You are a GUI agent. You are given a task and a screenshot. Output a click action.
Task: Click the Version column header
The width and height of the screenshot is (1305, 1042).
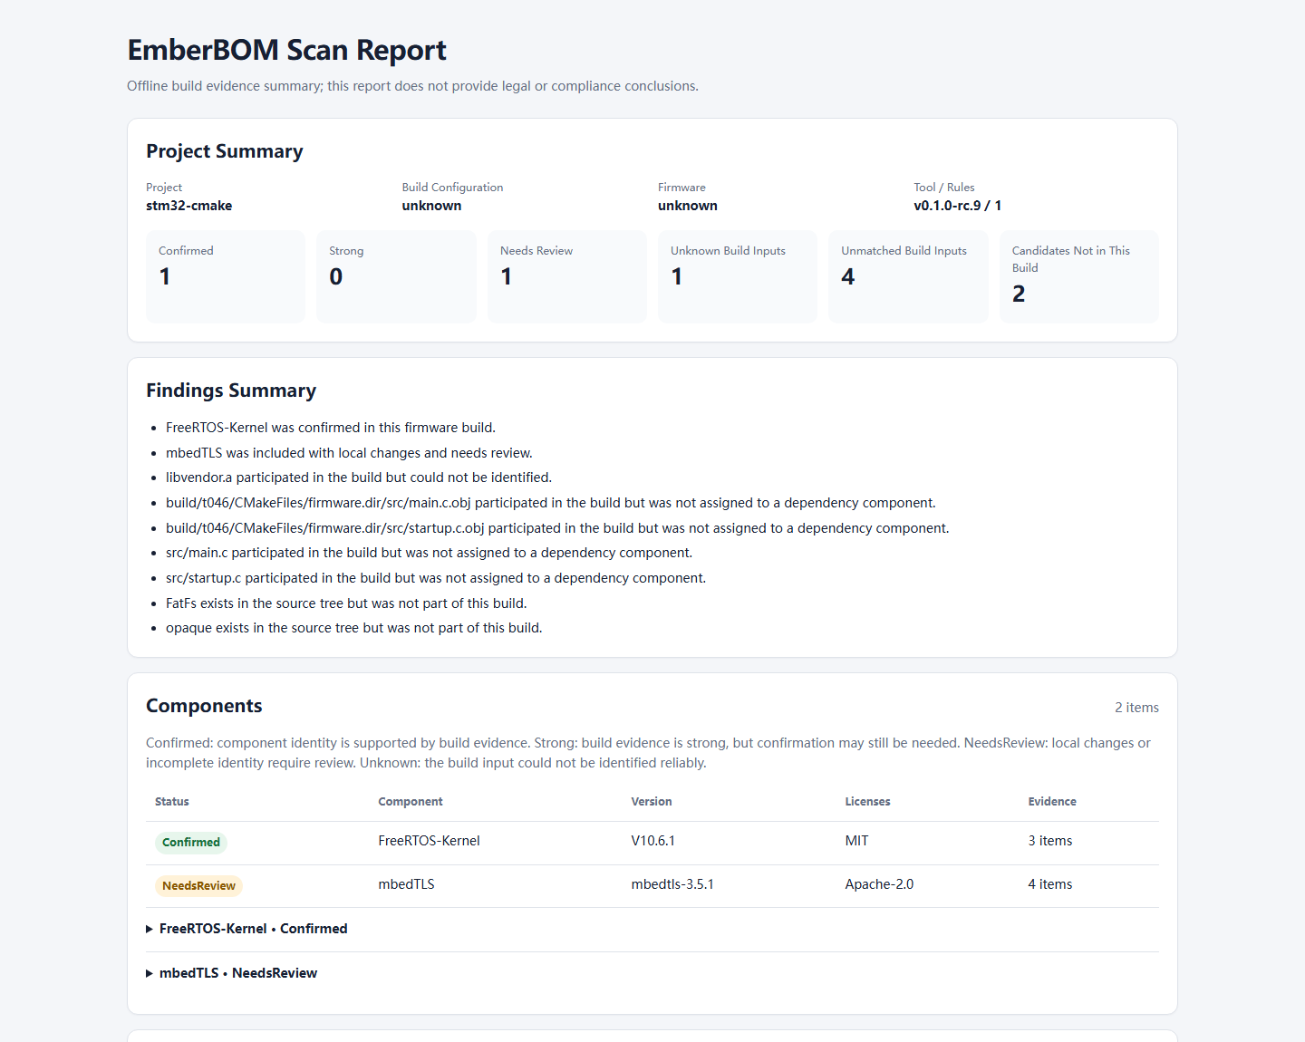point(652,802)
